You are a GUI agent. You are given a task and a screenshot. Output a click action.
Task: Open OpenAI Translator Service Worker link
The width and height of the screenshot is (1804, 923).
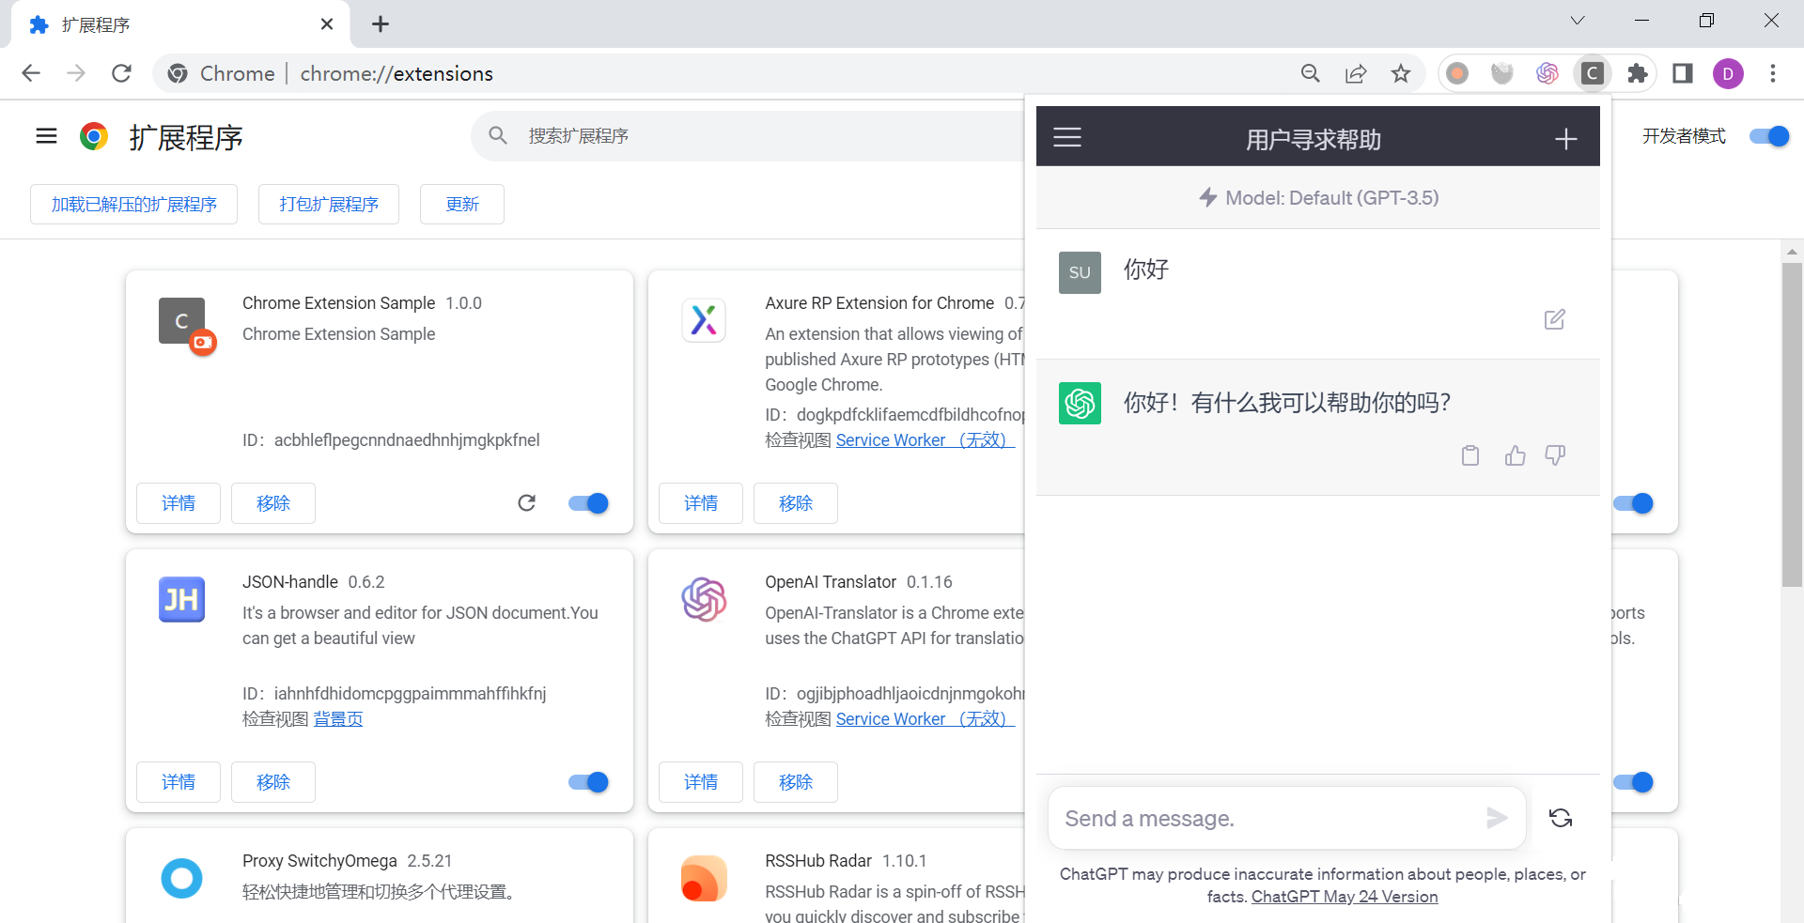(925, 719)
